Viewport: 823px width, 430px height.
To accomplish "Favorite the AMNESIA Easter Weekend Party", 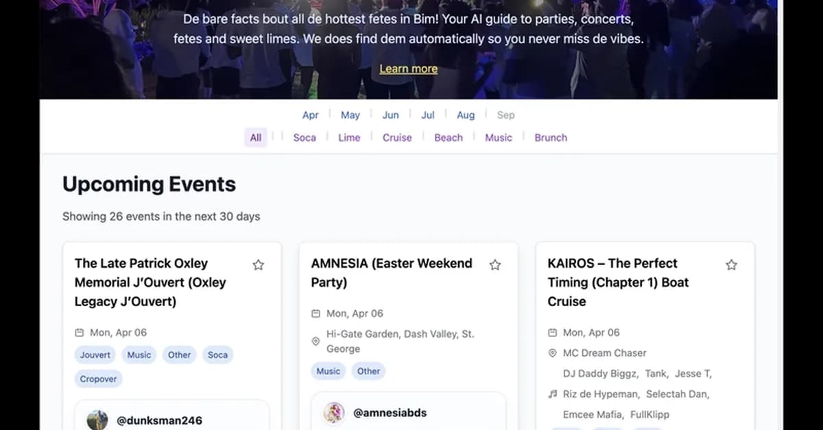I will tap(494, 265).
